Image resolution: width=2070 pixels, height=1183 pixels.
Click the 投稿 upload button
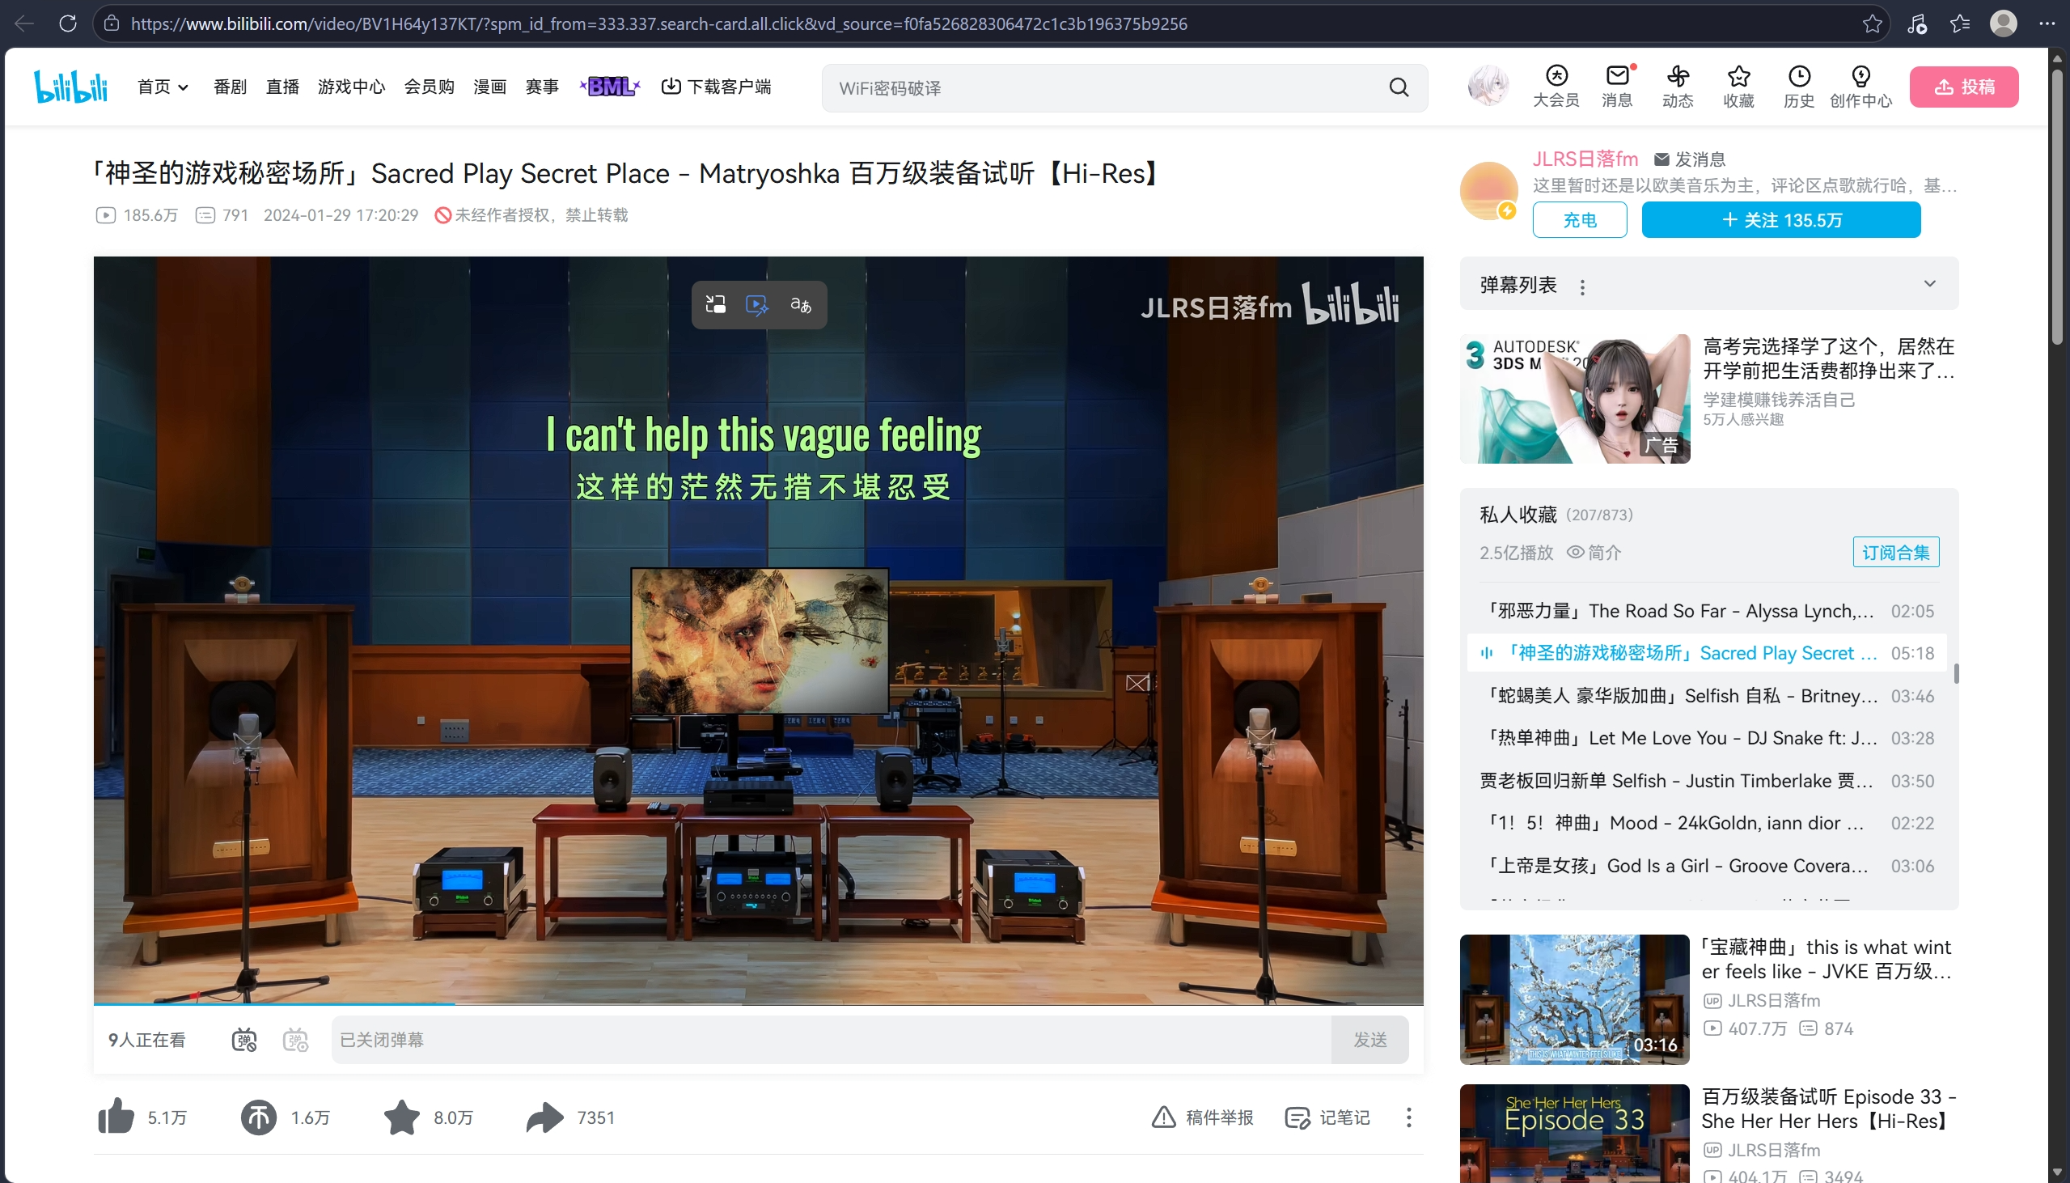point(1962,86)
